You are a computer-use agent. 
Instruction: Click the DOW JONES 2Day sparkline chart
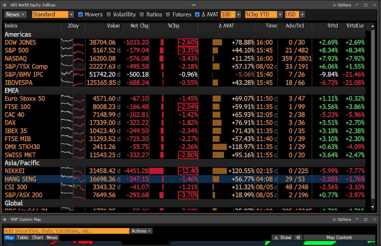[x=73, y=42]
